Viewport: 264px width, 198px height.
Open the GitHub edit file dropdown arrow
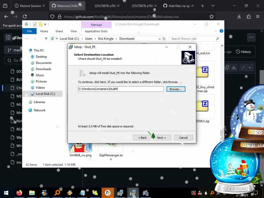pyautogui.click(x=250, y=68)
